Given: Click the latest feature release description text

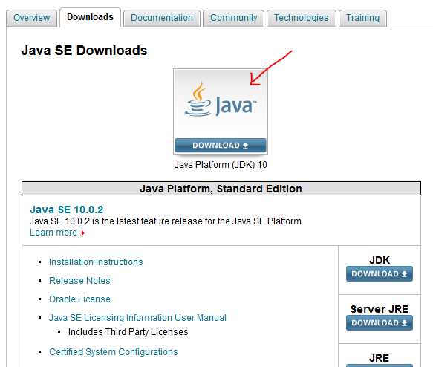Looking at the screenshot, I should (166, 221).
